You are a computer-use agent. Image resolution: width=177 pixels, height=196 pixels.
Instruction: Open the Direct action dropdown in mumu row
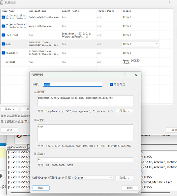click(140, 44)
